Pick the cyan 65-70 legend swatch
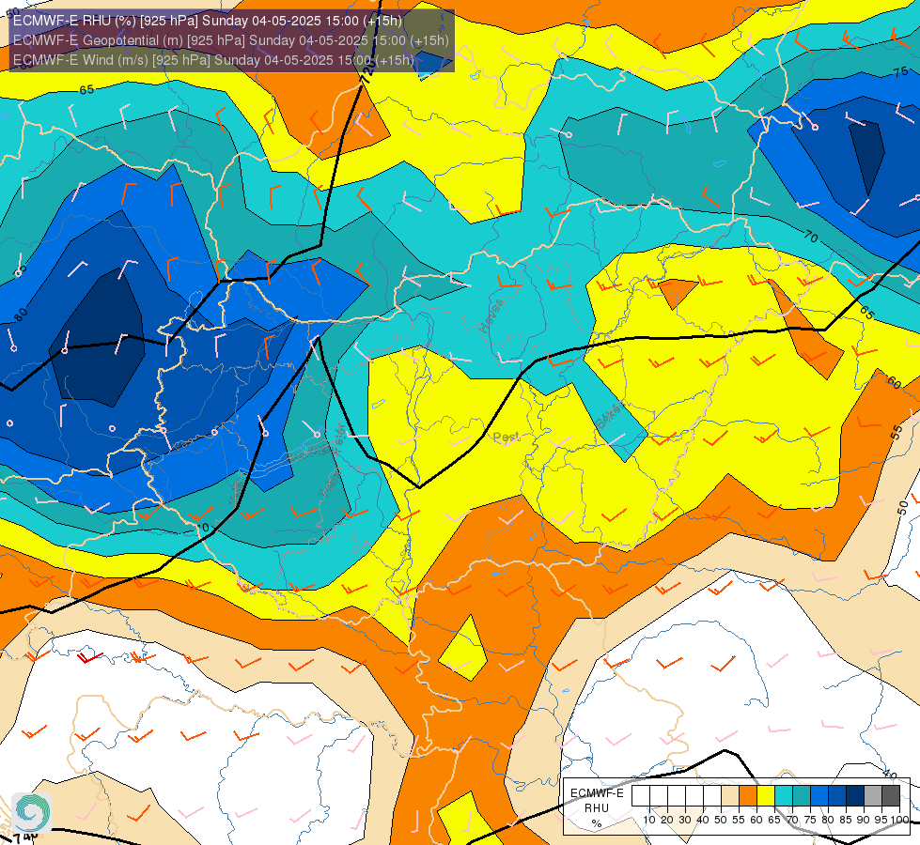 784,796
